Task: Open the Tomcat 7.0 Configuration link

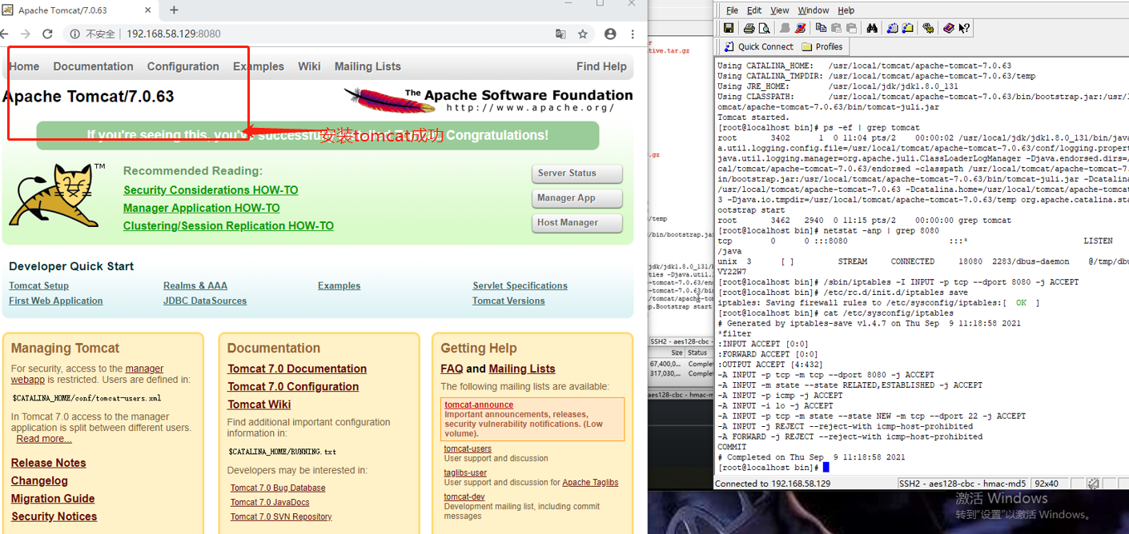Action: click(x=293, y=386)
